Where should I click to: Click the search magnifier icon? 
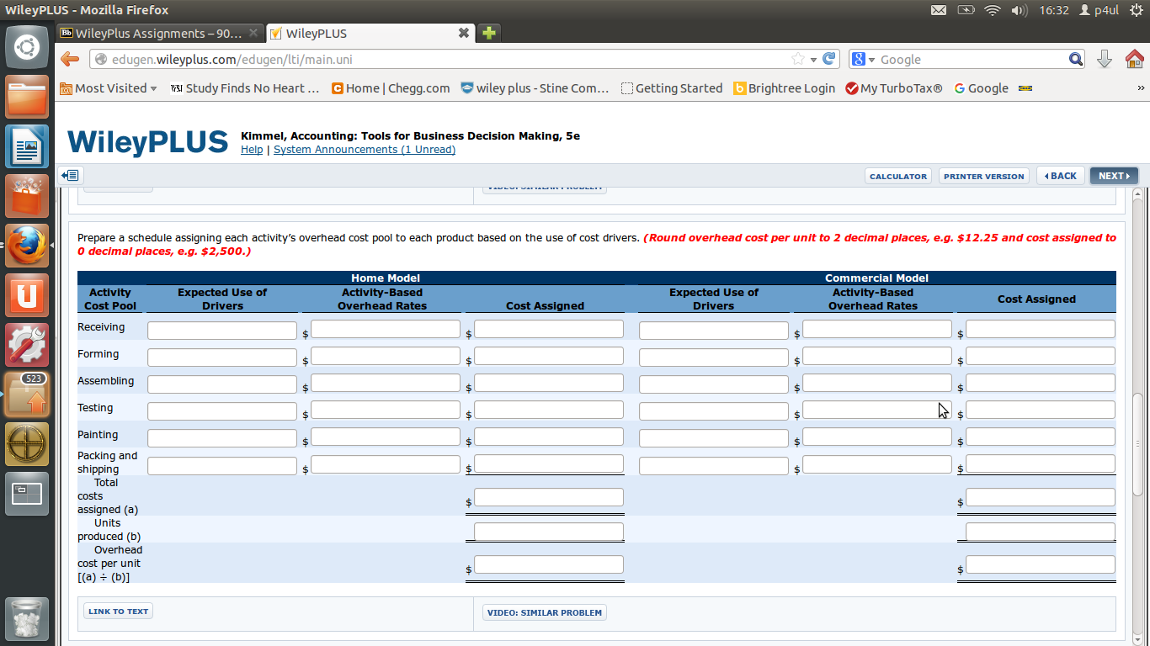(1075, 59)
